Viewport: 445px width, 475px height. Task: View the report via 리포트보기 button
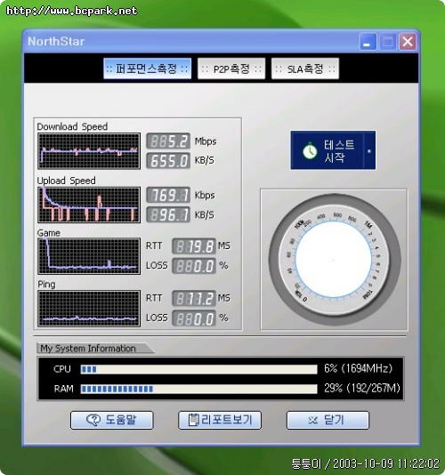220,420
